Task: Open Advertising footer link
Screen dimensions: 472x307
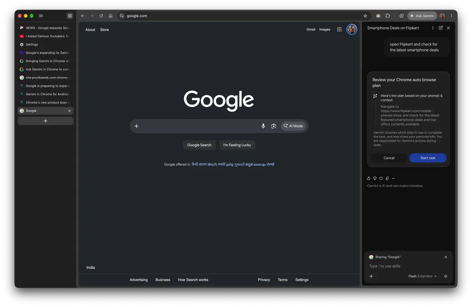Action: coord(139,280)
